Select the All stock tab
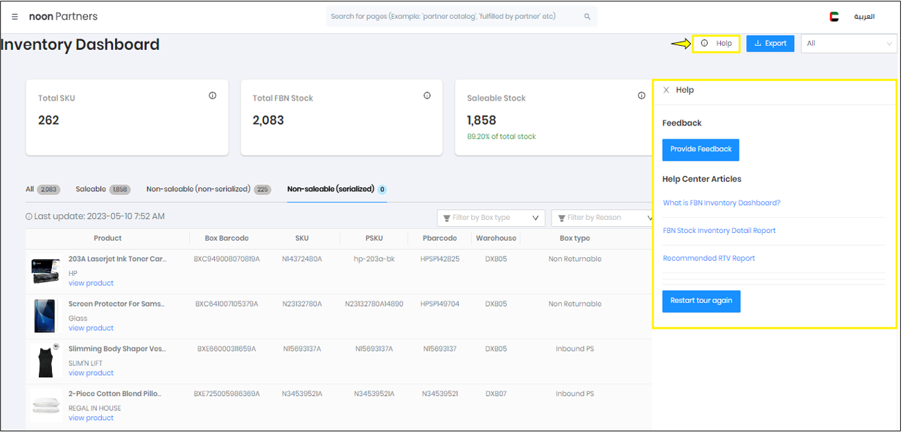 pyautogui.click(x=42, y=189)
